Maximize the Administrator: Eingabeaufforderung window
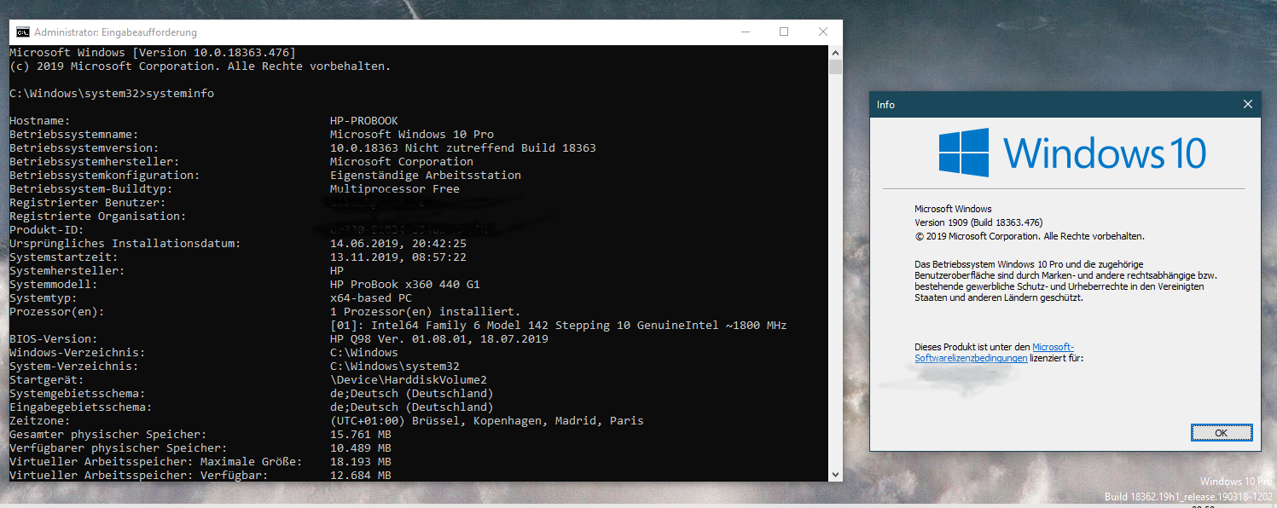Image resolution: width=1277 pixels, height=508 pixels. click(784, 32)
